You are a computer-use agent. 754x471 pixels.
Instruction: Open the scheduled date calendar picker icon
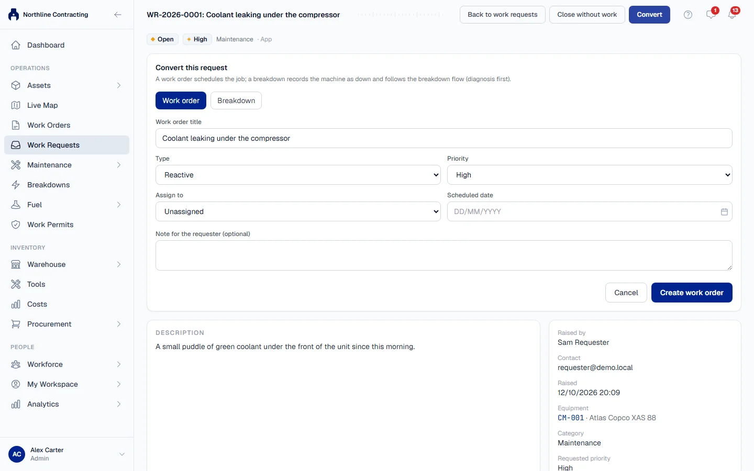pos(724,211)
